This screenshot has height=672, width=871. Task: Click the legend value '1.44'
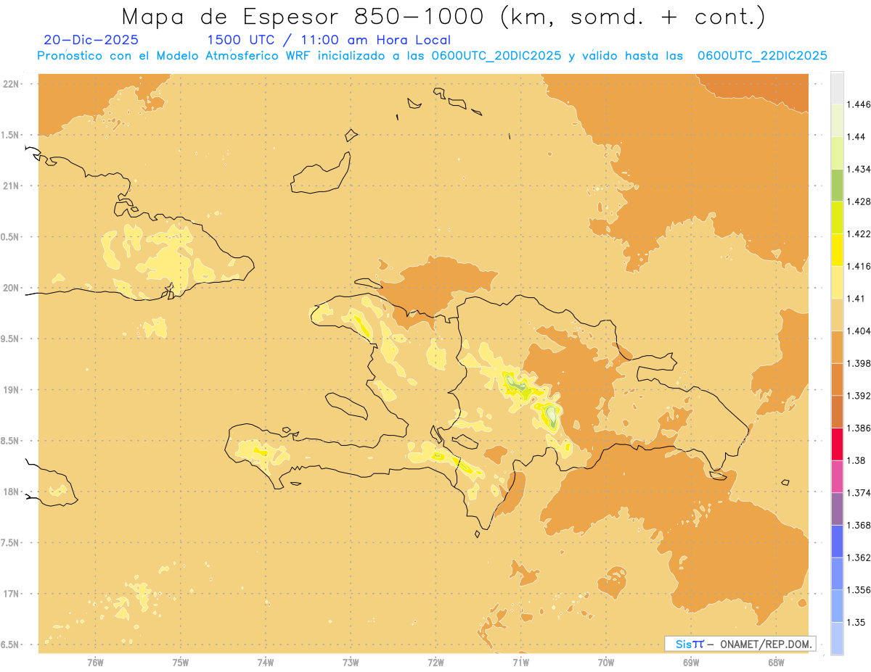(856, 137)
